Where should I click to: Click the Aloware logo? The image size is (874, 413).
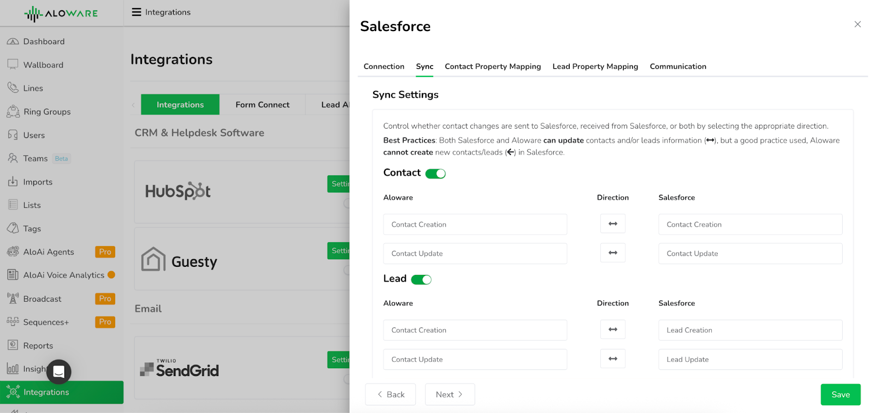[61, 14]
